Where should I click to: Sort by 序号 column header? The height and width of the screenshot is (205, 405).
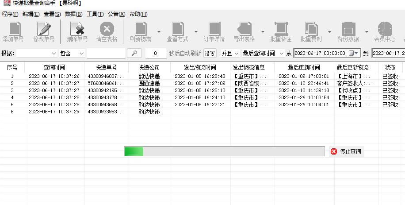pos(12,67)
